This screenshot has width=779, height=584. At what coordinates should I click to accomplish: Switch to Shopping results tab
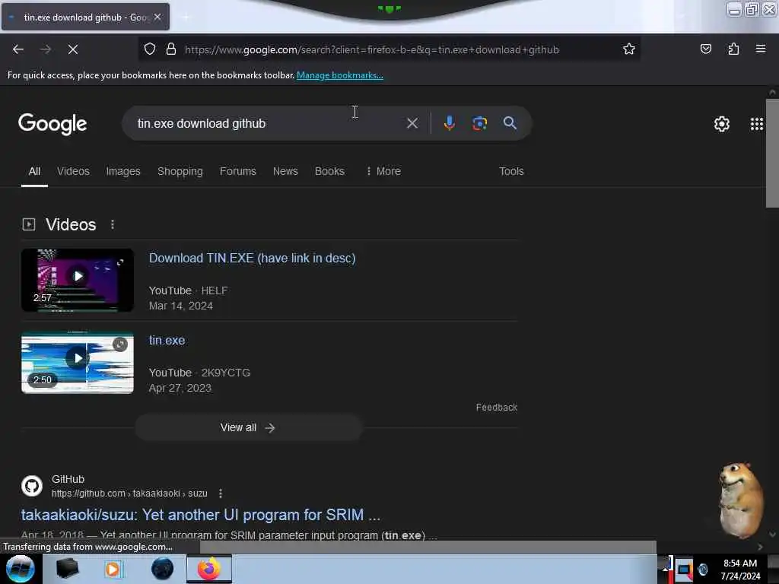[180, 171]
